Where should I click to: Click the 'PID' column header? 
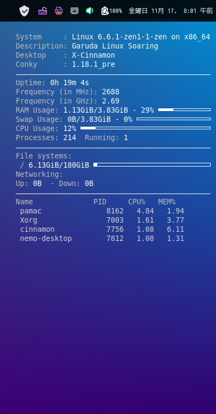pyautogui.click(x=100, y=202)
